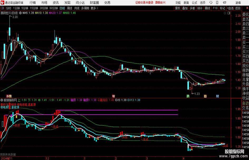This screenshot has height=160, width=249.
Task: Open the 财富圈 menu
Action: tap(94, 3)
